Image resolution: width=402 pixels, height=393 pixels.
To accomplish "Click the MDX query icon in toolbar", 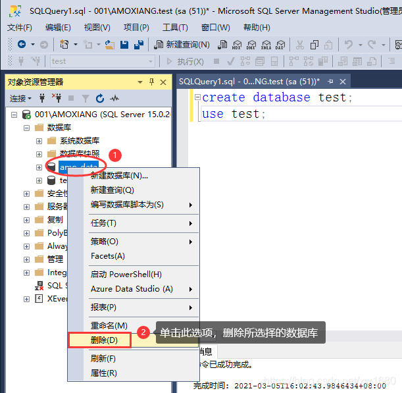I will (237, 45).
